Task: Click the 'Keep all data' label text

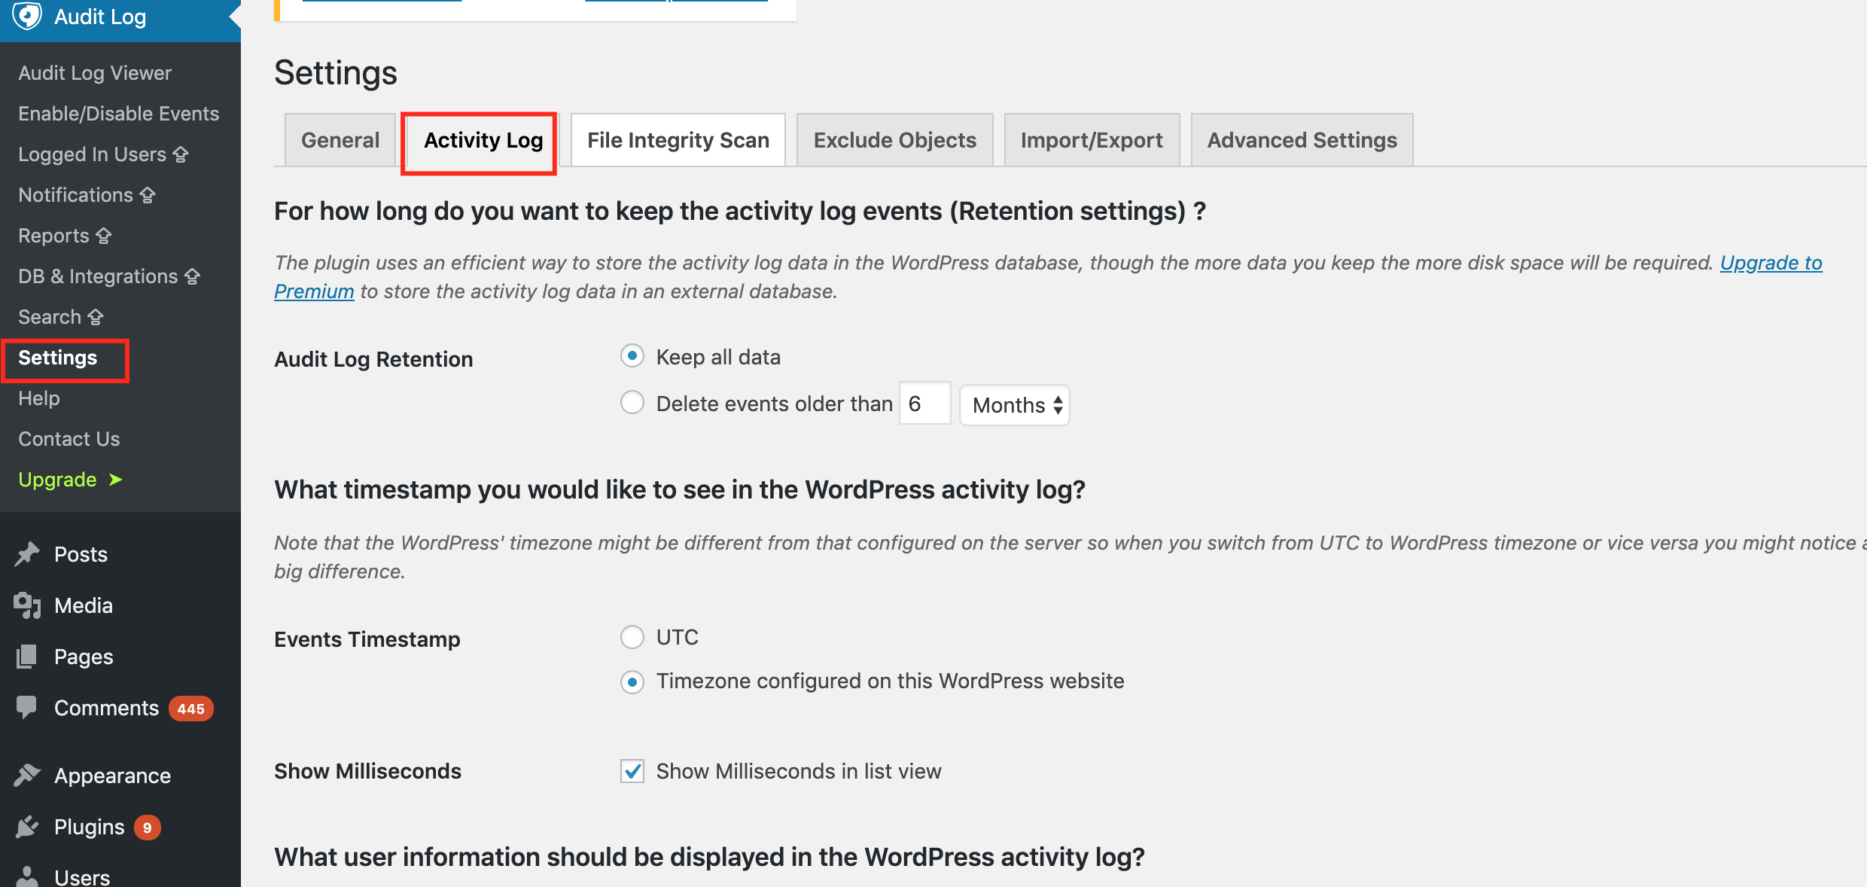Action: pos(718,357)
